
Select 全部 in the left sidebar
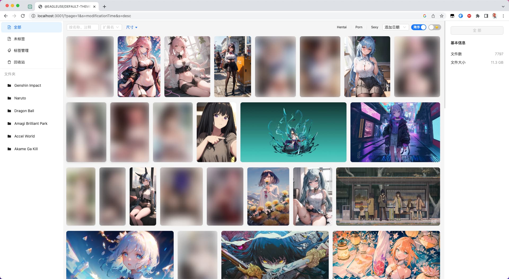[17, 27]
